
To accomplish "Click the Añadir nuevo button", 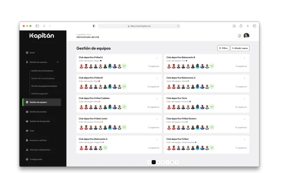I will tap(239, 48).
